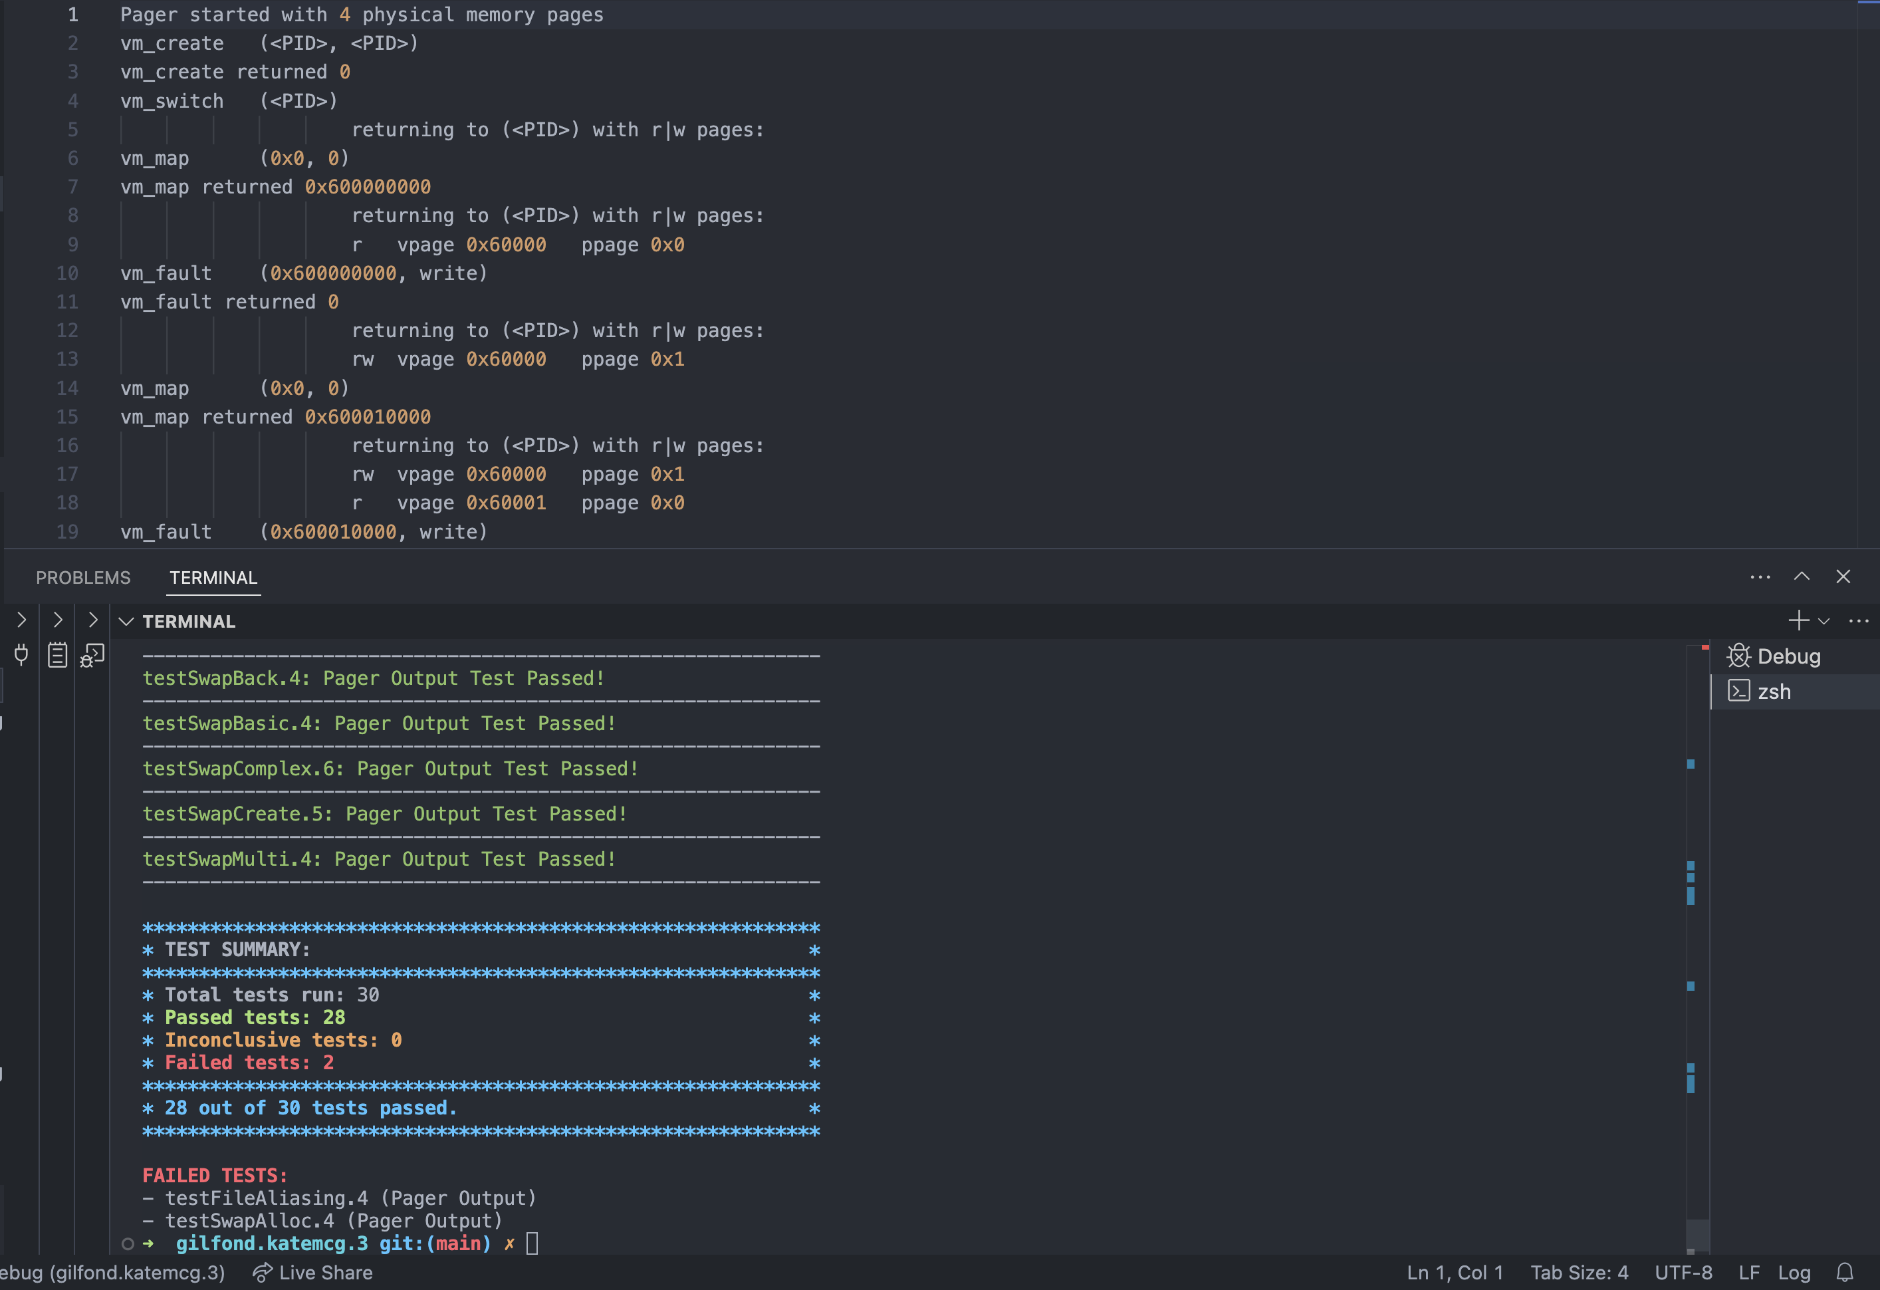Click 'vm_fault (0x600010000, write)' line

click(x=304, y=532)
